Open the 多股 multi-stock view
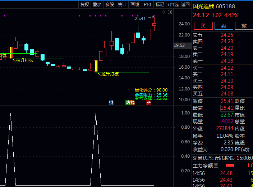Viewport: 253px width, 187px height. coord(110,5)
